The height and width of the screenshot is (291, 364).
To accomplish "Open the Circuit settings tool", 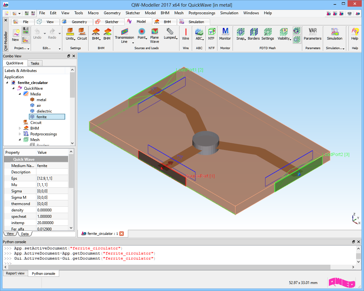I will click(x=82, y=34).
